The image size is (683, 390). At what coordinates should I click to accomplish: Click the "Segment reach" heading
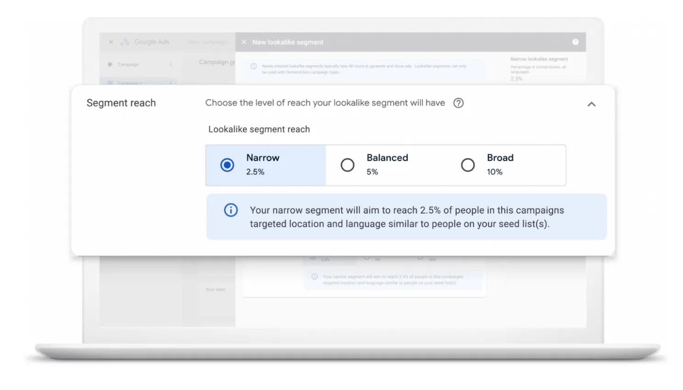tap(121, 103)
